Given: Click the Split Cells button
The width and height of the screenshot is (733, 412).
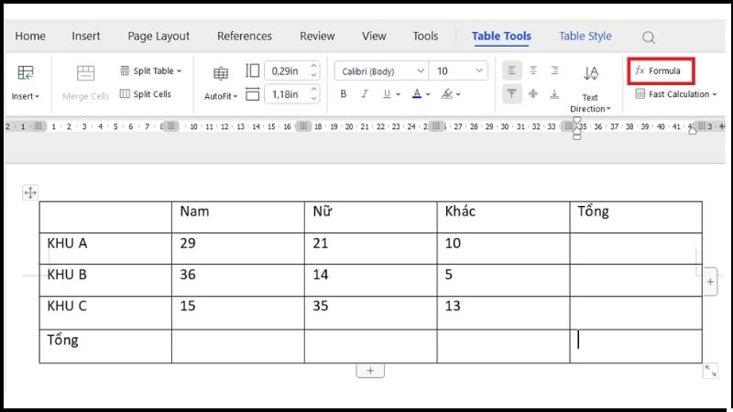Looking at the screenshot, I should tap(145, 94).
